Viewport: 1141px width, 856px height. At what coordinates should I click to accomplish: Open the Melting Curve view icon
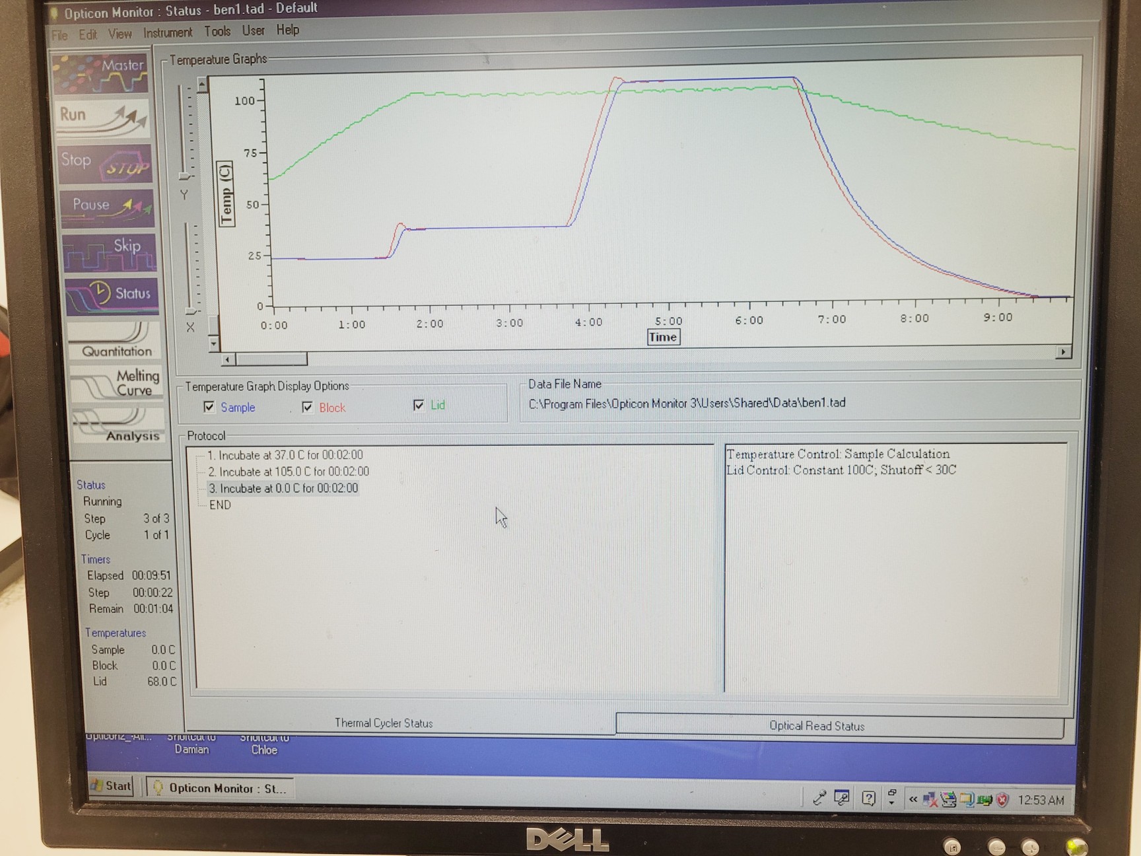pos(116,383)
